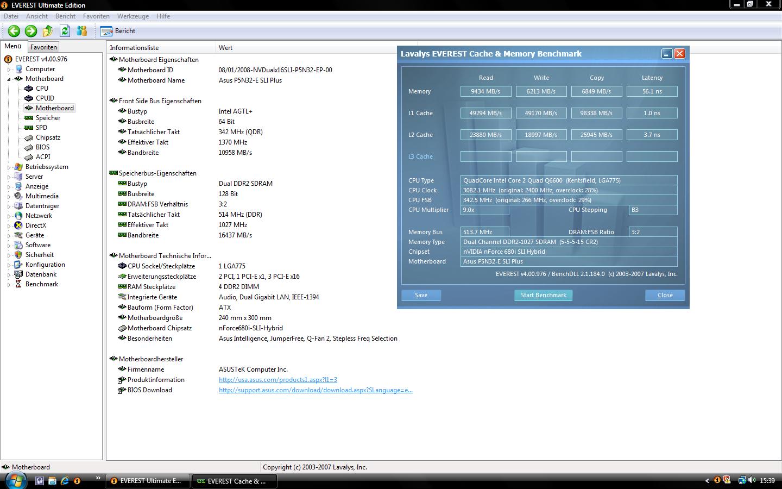
Task: Select the Motherboard child item under Motherboard
Action: point(55,108)
